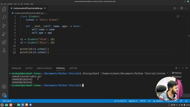Open the View menu
Viewport: 190px width, 107px height.
[15, 4]
